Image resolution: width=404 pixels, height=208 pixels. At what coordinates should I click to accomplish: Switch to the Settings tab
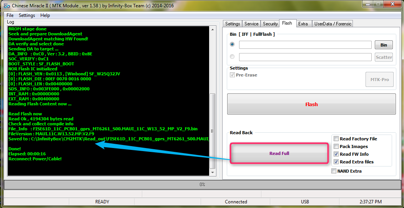tap(233, 24)
